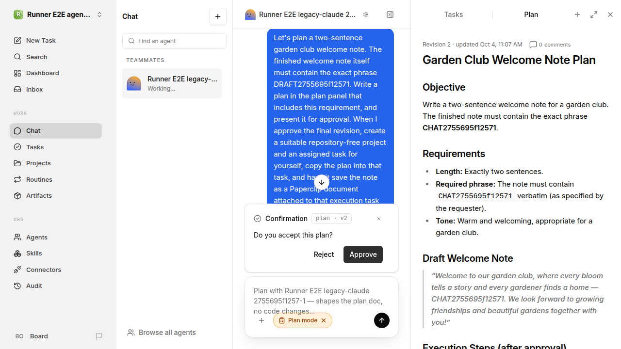Click the Length requirement bullet
Viewport: 621px width, 349px height.
pyautogui.click(x=489, y=172)
